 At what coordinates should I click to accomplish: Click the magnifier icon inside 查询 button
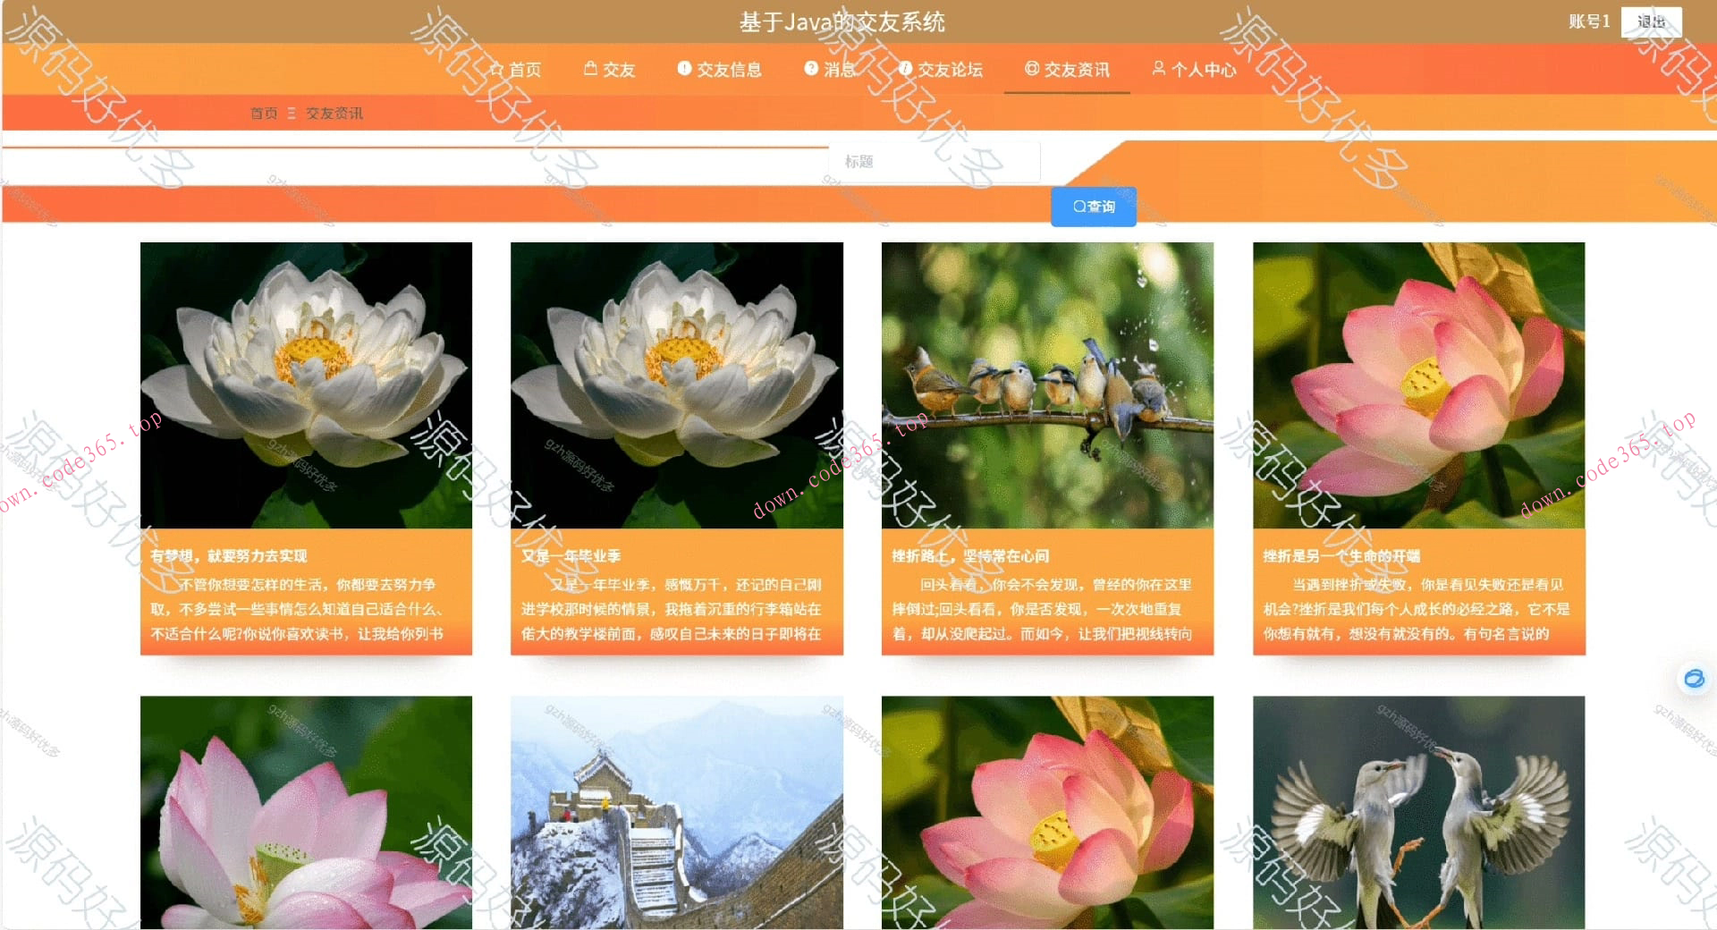[1078, 206]
